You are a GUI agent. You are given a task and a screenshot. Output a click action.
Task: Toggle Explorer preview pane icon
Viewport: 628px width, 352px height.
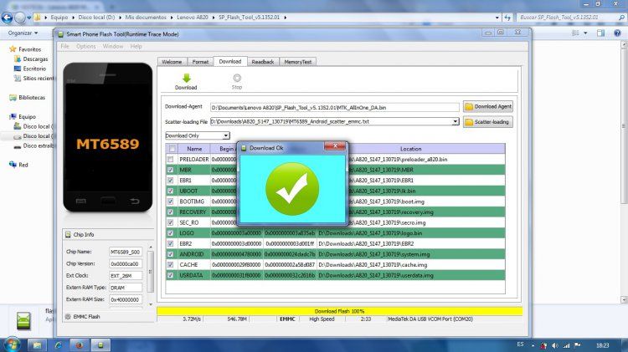(x=600, y=33)
